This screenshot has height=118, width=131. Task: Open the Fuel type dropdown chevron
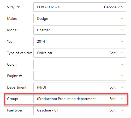pos(122,110)
